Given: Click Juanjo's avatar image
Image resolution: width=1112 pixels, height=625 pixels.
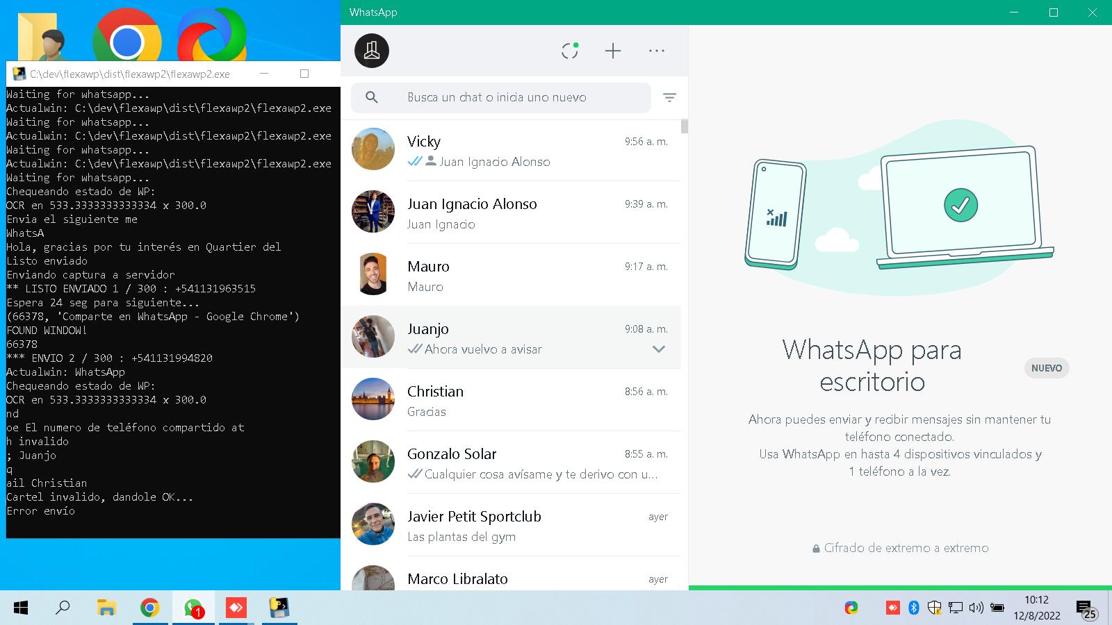Looking at the screenshot, I should [x=373, y=336].
